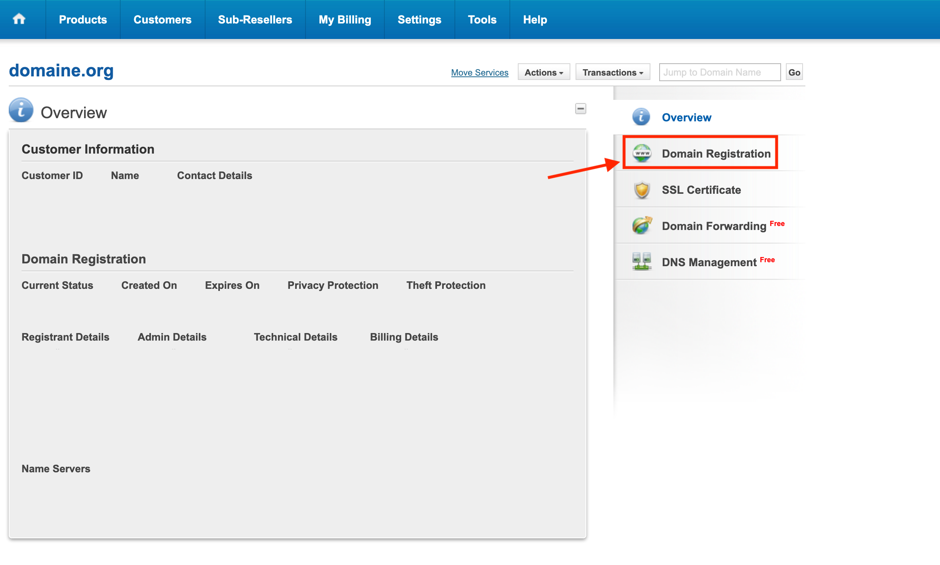This screenshot has height=565, width=940.
Task: Click the Name Servers label
Action: [56, 469]
